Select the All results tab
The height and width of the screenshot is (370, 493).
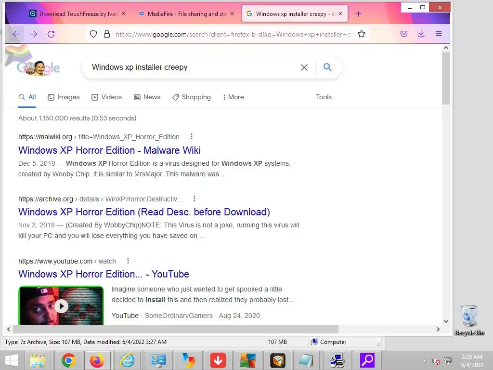27,97
